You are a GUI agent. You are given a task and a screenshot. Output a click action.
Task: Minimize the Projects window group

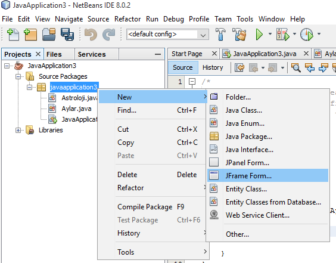click(x=158, y=54)
